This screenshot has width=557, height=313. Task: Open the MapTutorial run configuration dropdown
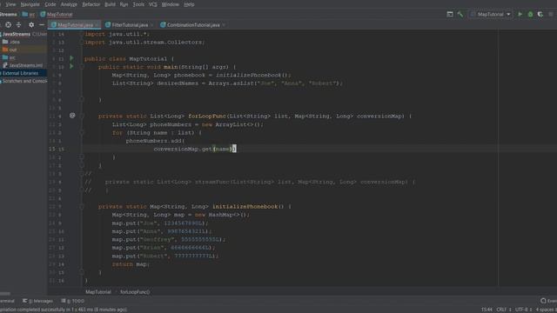(x=491, y=14)
